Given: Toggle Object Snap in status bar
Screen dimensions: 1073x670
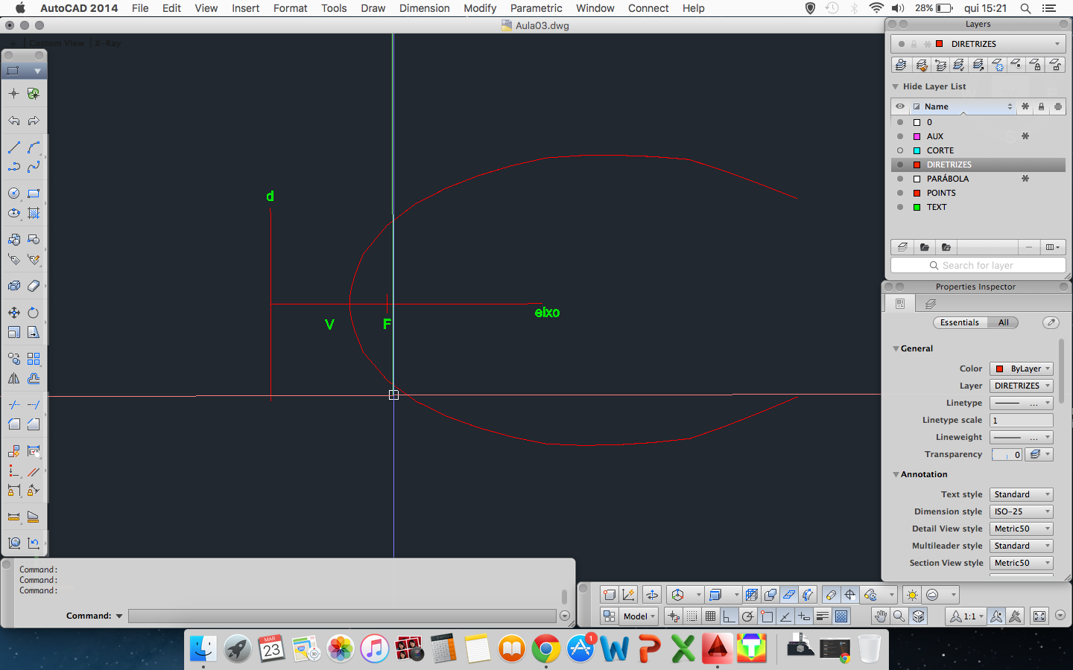Looking at the screenshot, I should click(767, 616).
